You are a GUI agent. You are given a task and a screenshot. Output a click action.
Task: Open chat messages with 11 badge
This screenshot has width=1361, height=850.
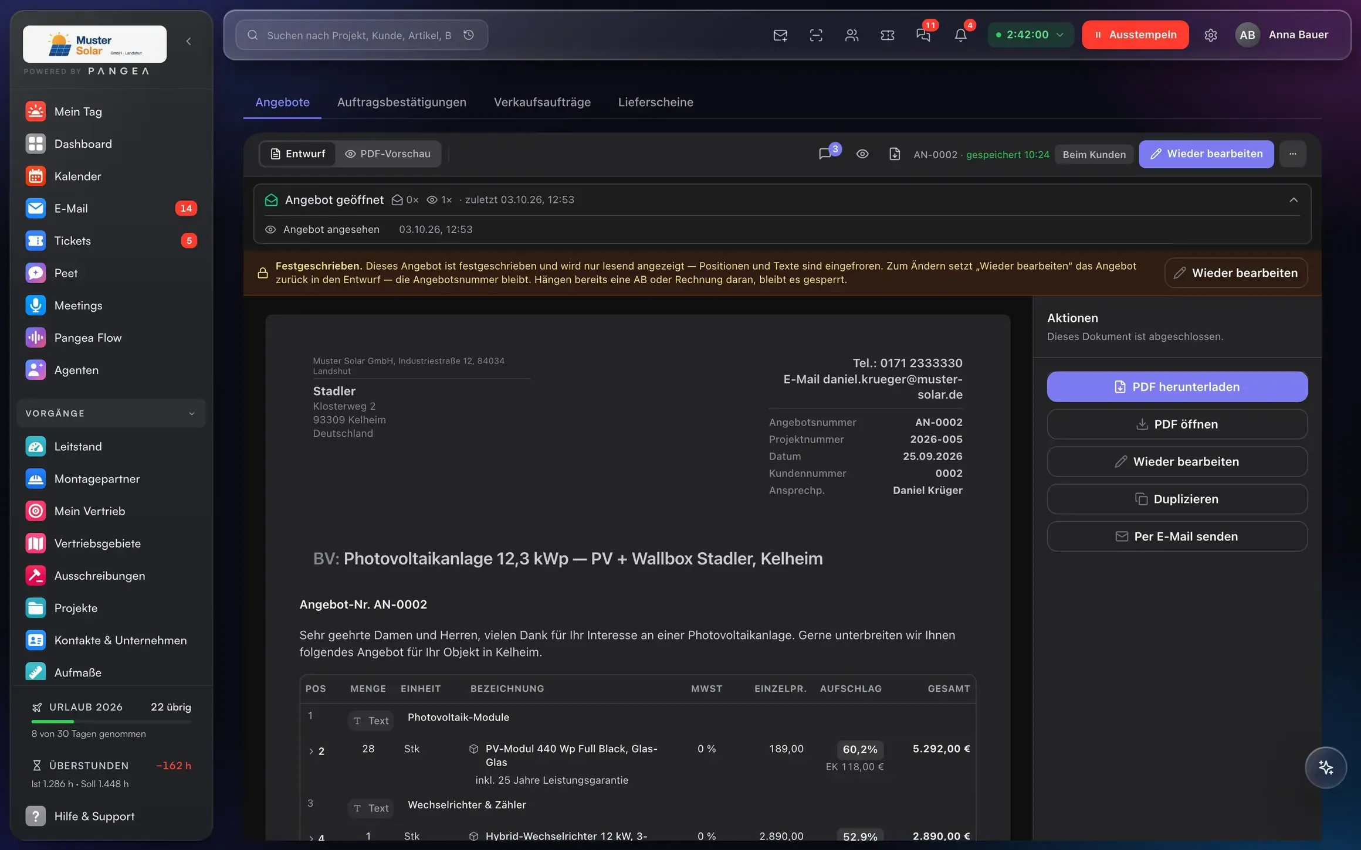point(923,35)
